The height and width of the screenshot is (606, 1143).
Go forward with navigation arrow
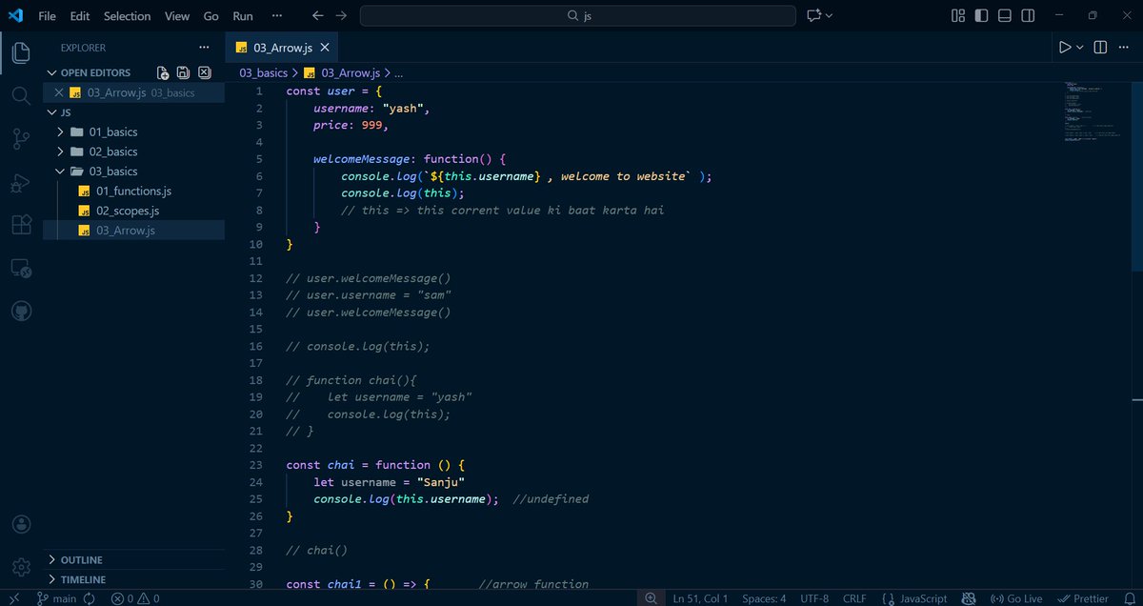[341, 16]
